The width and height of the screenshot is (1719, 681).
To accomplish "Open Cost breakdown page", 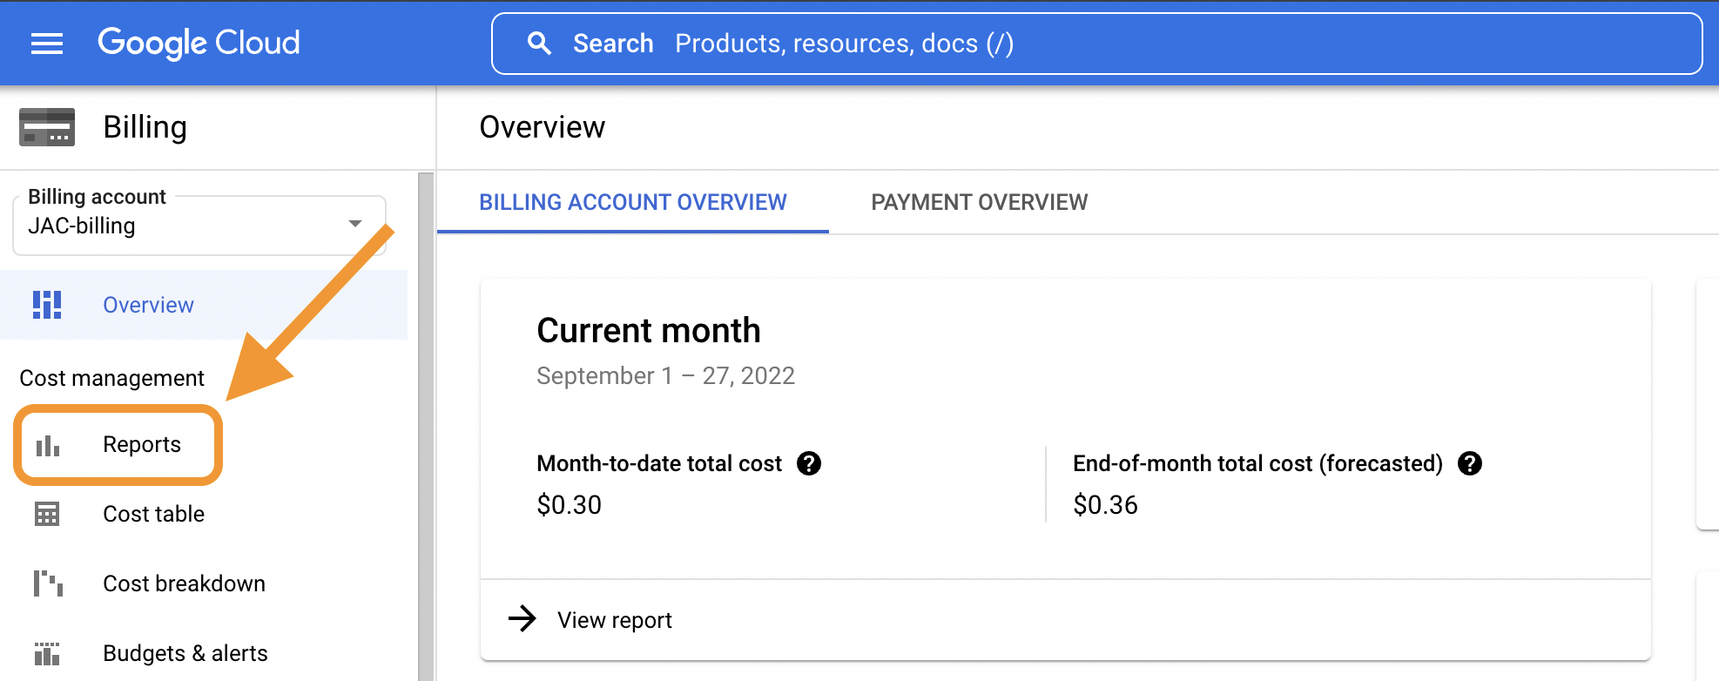I will click(184, 583).
